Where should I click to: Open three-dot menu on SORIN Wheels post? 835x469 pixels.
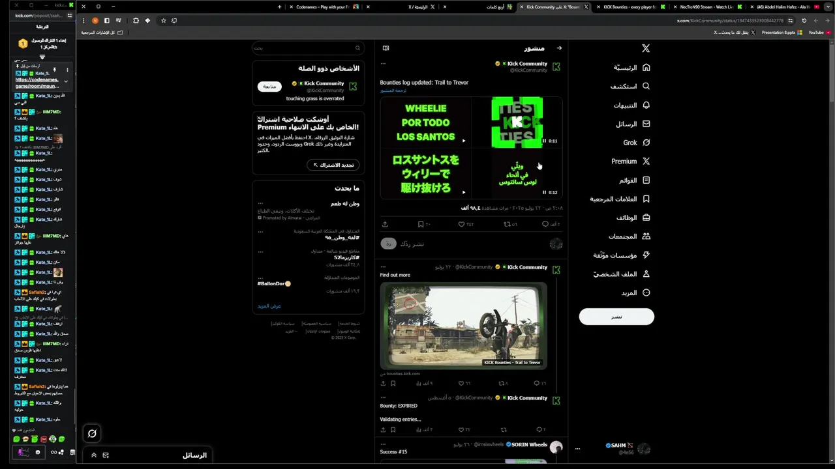coord(384,444)
